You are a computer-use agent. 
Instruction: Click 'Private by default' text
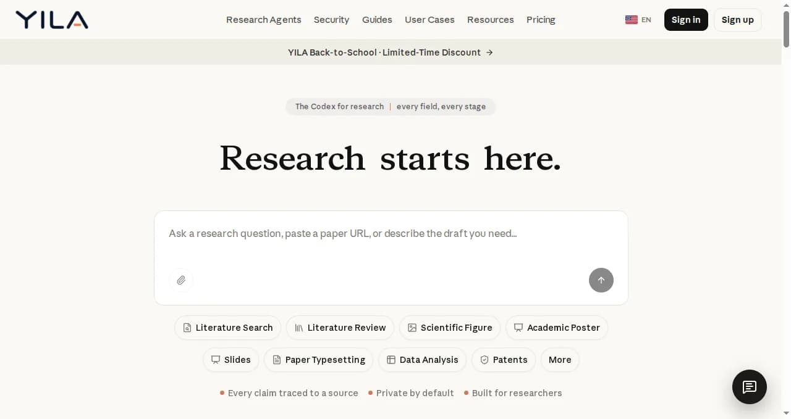pyautogui.click(x=415, y=393)
